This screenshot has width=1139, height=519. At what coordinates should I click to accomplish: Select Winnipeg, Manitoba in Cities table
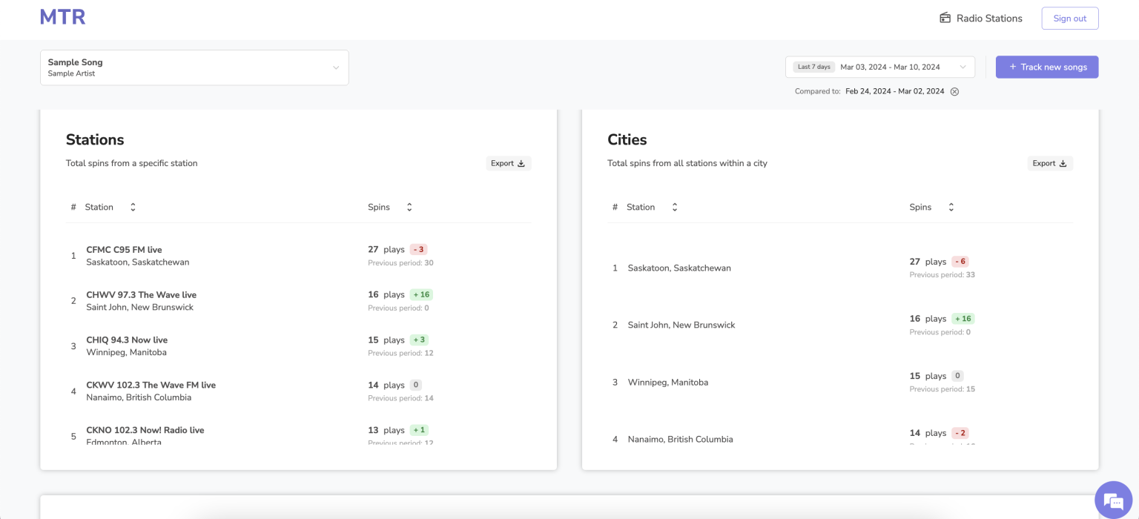tap(667, 383)
